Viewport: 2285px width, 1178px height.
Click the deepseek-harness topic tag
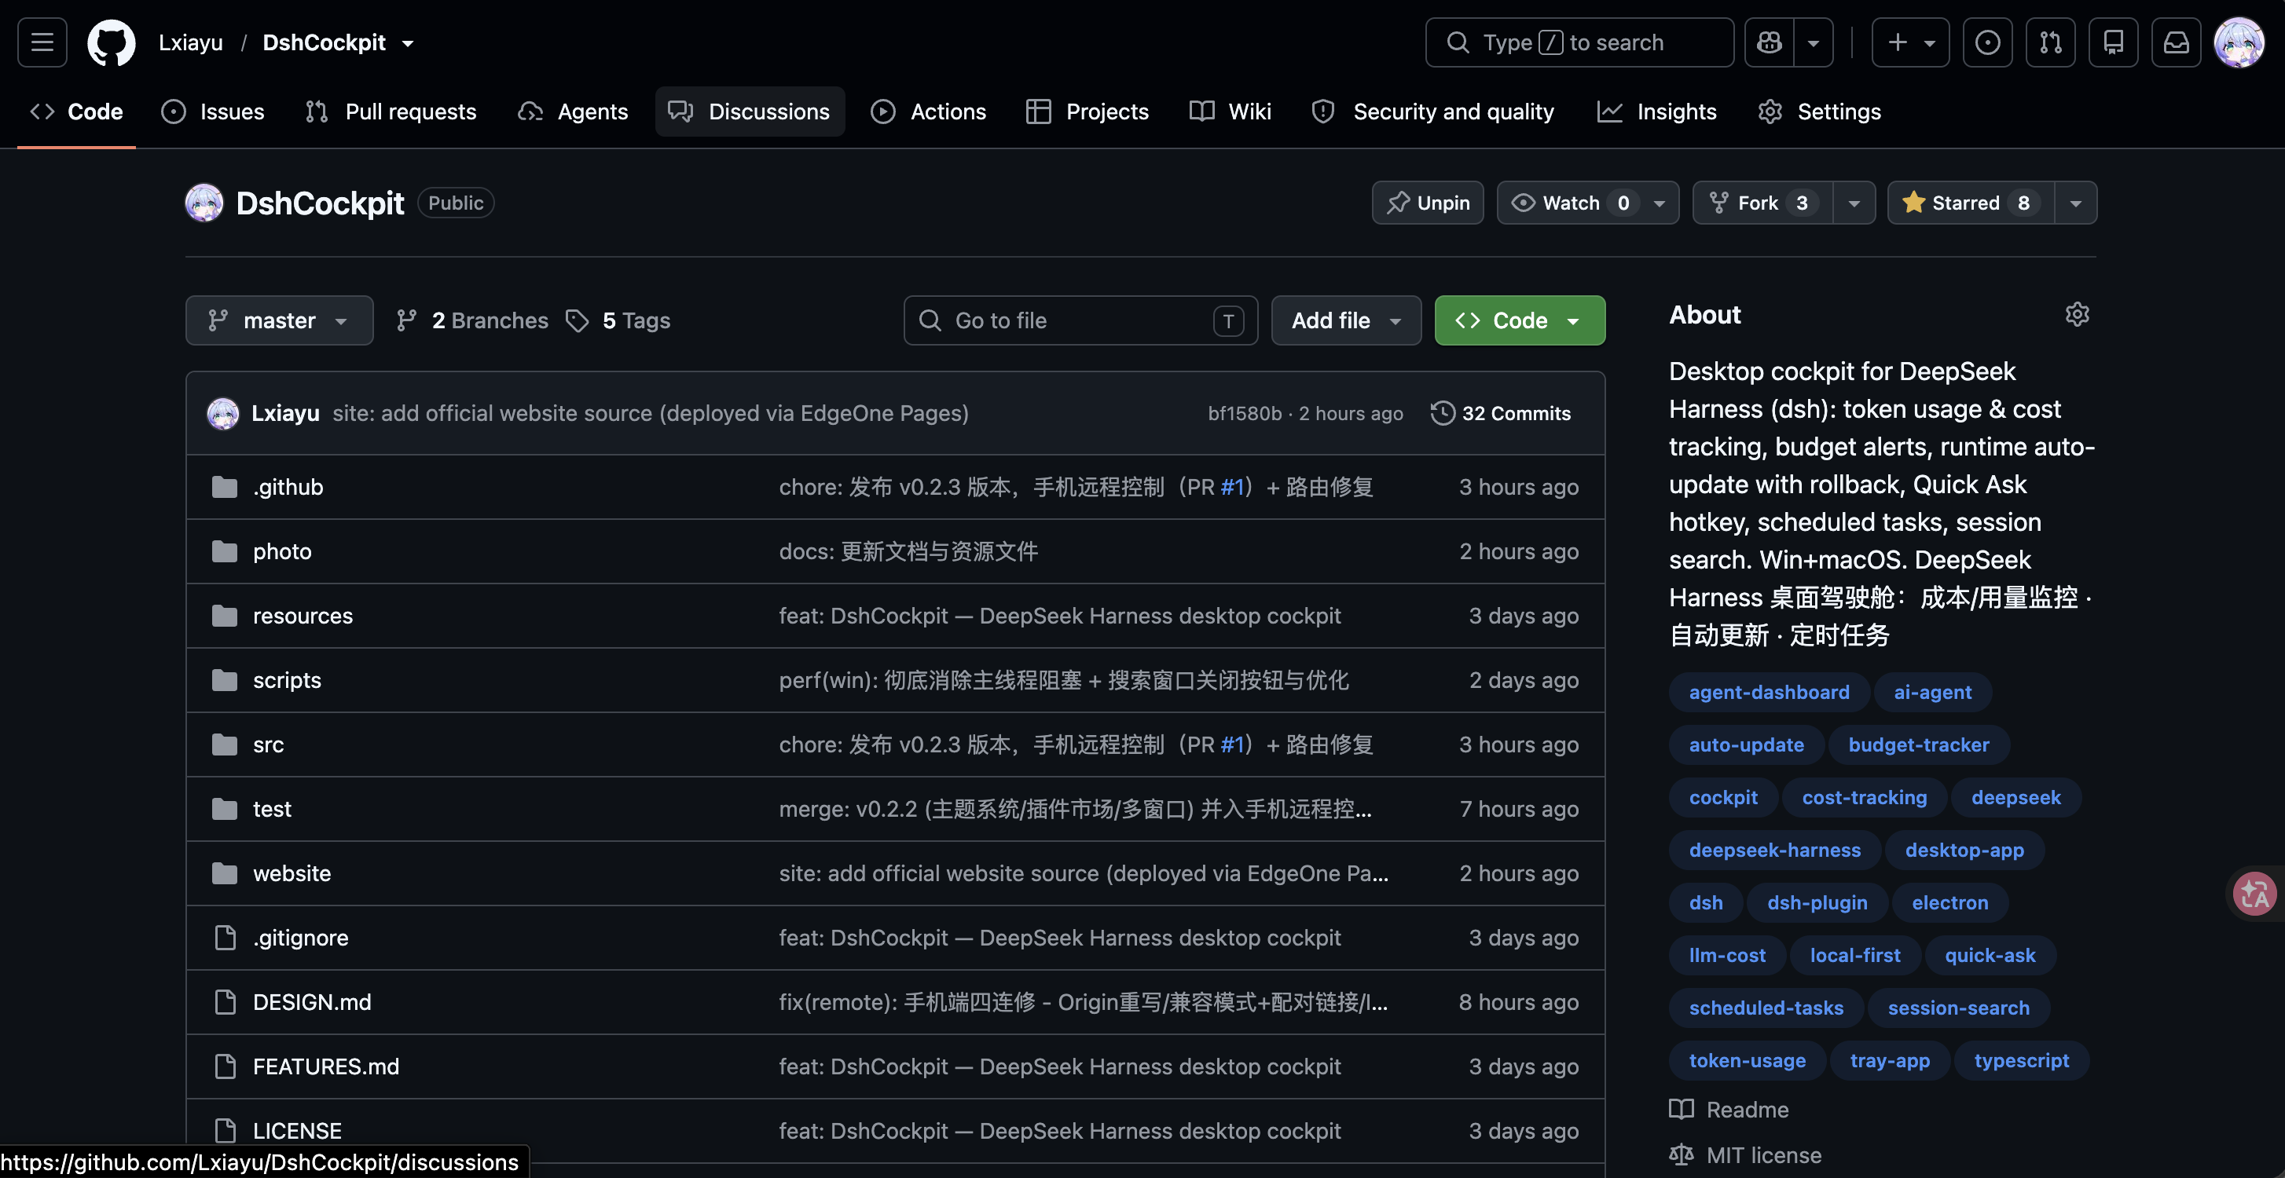[x=1774, y=850]
